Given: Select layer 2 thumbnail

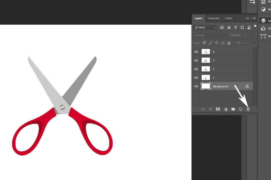Looking at the screenshot, I should [206, 69].
